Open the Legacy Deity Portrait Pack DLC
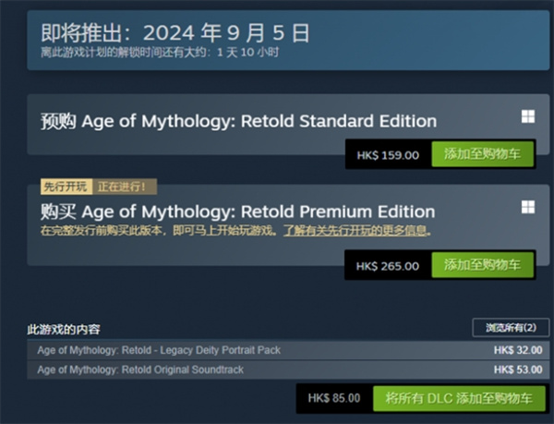Image resolution: width=554 pixels, height=424 pixels. pyautogui.click(x=159, y=351)
